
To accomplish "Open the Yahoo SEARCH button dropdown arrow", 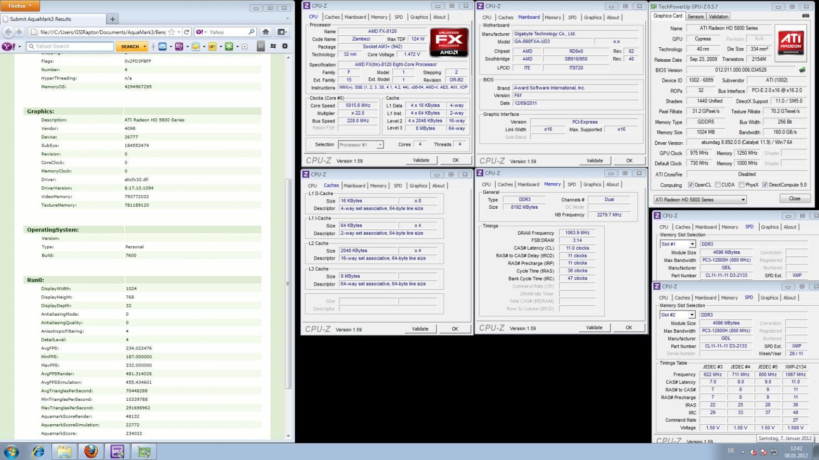I will point(144,46).
